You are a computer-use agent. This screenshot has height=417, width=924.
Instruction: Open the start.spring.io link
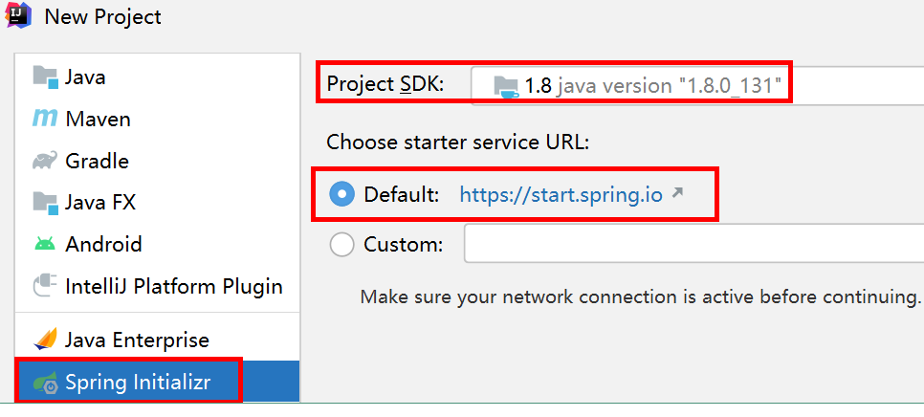pyautogui.click(x=561, y=195)
